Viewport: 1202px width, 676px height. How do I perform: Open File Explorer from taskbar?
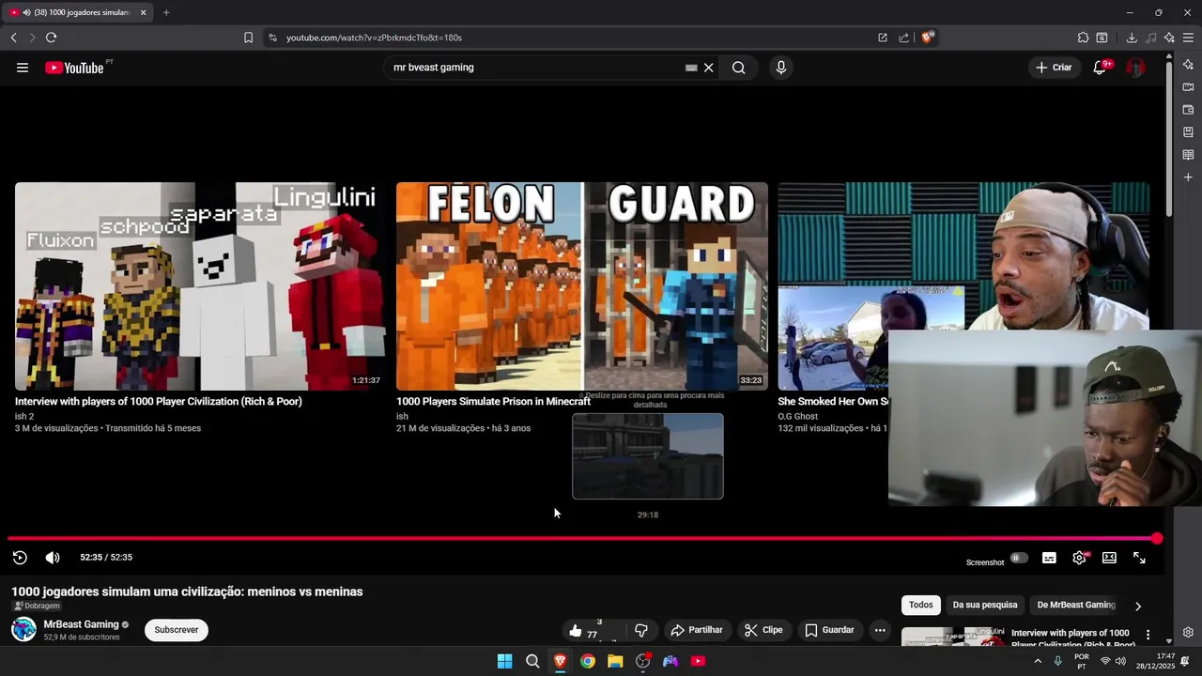pyautogui.click(x=615, y=661)
